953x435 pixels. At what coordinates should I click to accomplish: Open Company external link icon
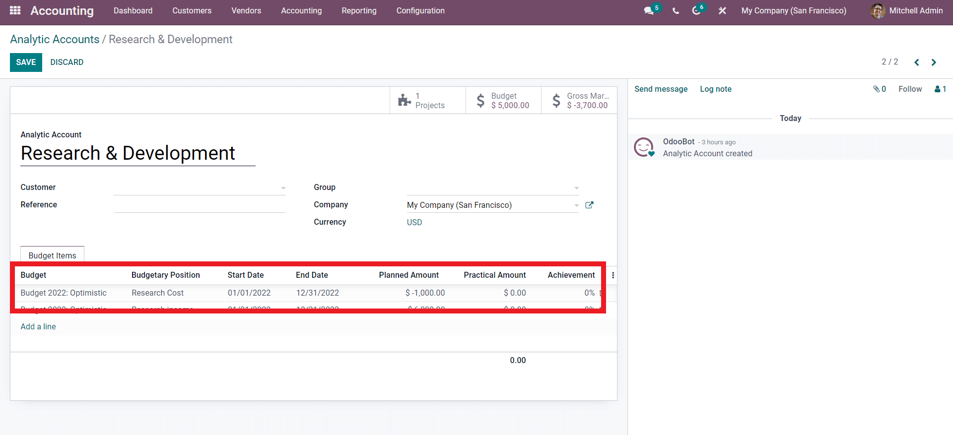tap(589, 205)
